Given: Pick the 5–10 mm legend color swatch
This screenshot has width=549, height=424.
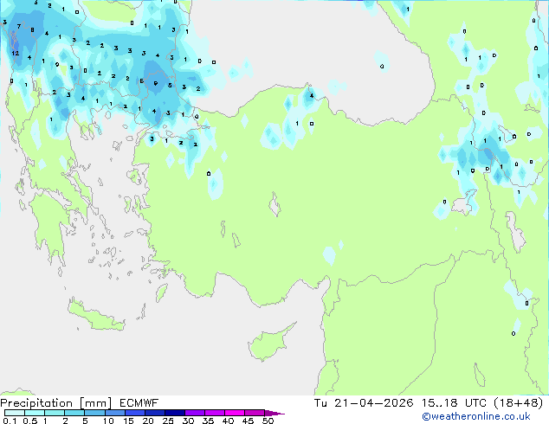Looking at the screenshot, I should 94,413.
